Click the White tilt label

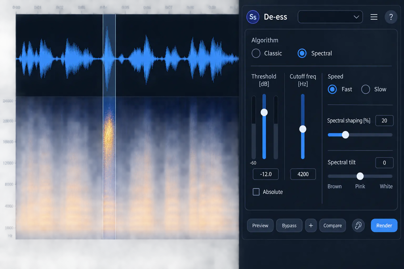click(386, 187)
